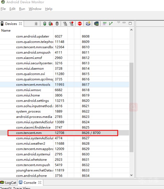Open the Devices view menu triangle
The height and width of the screenshot is (189, 164).
point(119,22)
